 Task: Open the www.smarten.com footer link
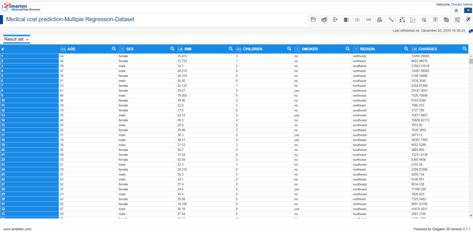[x=18, y=229]
